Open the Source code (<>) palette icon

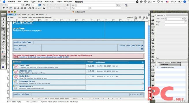(153, 66)
